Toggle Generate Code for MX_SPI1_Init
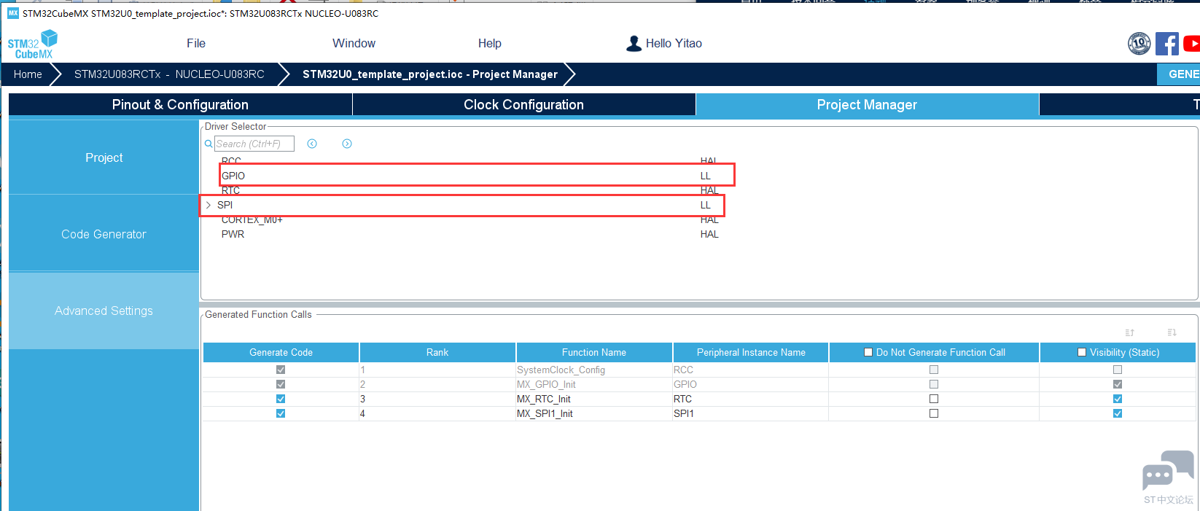 point(281,413)
